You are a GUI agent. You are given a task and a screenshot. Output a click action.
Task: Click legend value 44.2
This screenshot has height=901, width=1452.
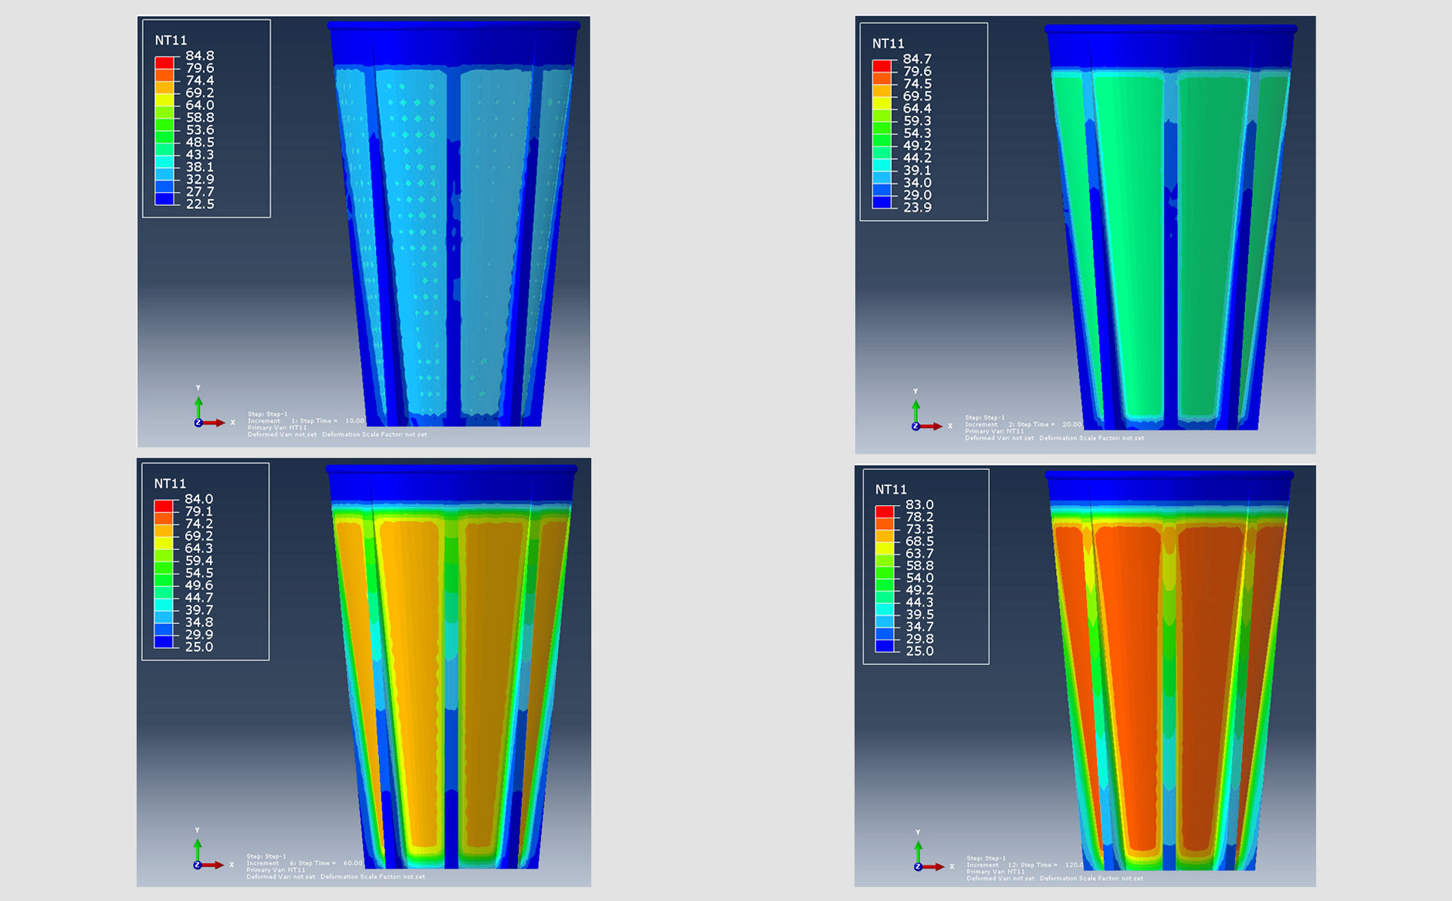[x=918, y=157]
